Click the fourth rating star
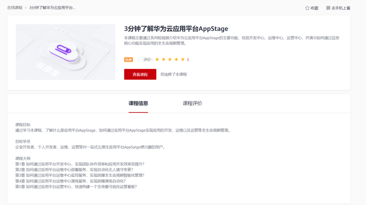Screen dimensions: 366x205 pos(176,60)
